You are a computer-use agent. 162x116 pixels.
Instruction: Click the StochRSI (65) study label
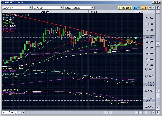[11, 90]
